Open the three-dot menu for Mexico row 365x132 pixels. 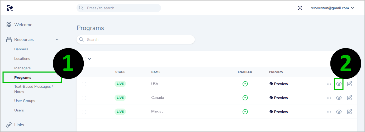(329, 112)
